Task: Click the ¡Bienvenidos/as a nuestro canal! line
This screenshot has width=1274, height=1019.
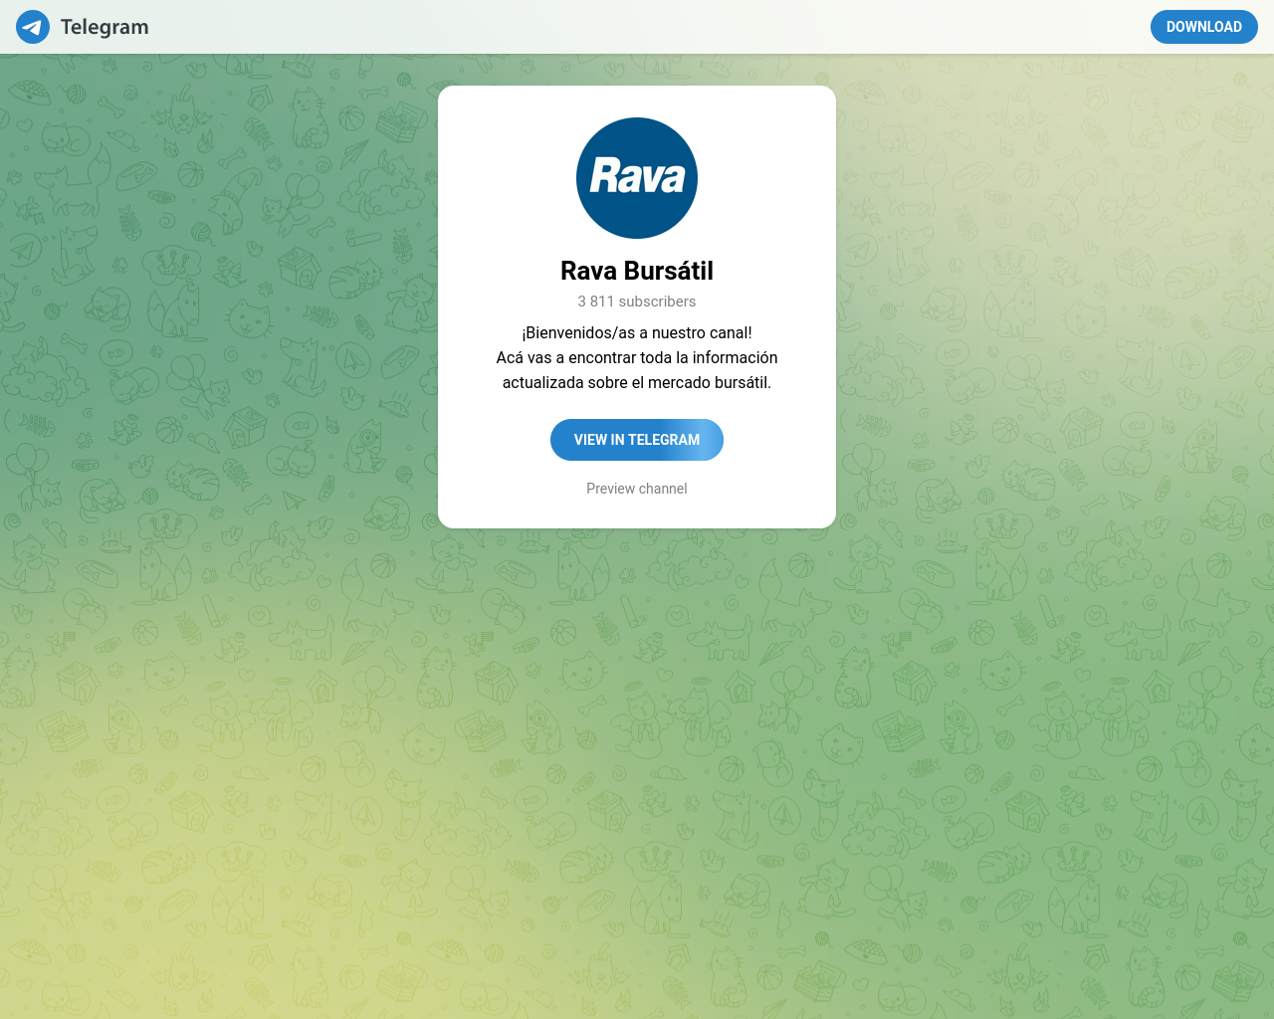Action: (x=637, y=333)
